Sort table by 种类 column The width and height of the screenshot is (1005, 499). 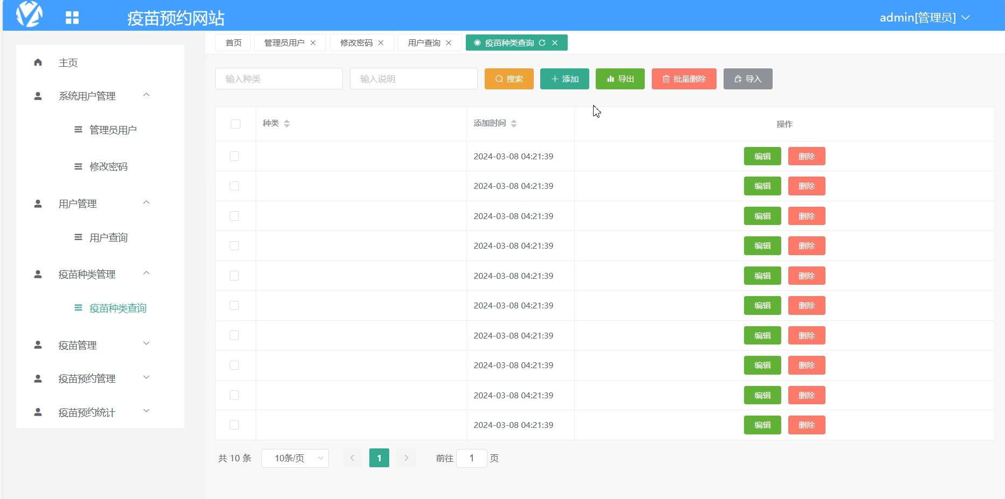(287, 123)
